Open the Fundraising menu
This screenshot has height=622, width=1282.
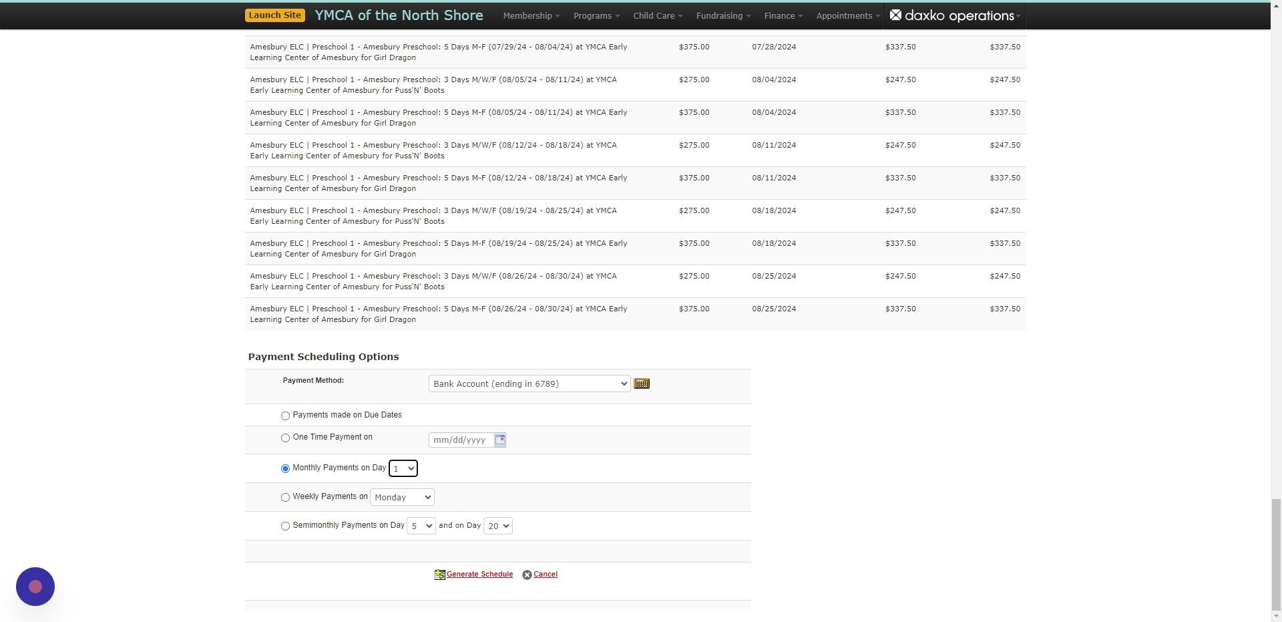(x=723, y=15)
